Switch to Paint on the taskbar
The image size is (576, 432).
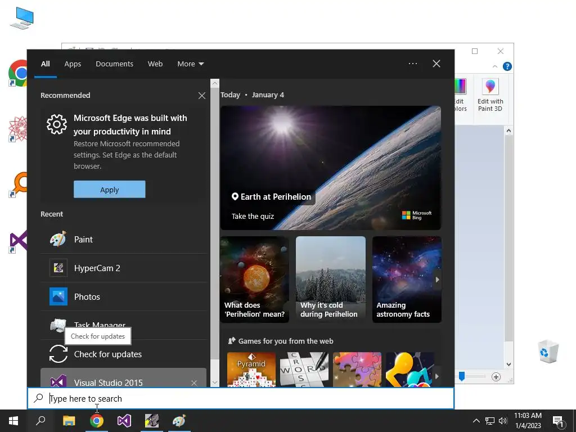coord(179,421)
